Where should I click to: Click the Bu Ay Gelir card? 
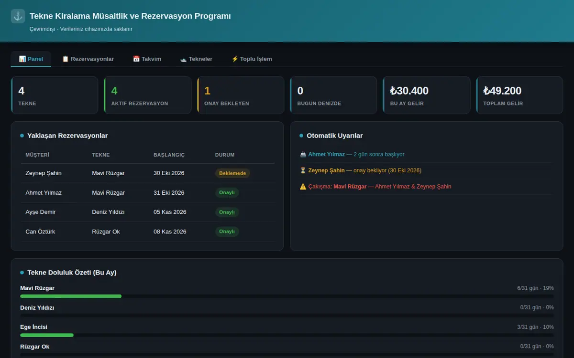[427, 95]
